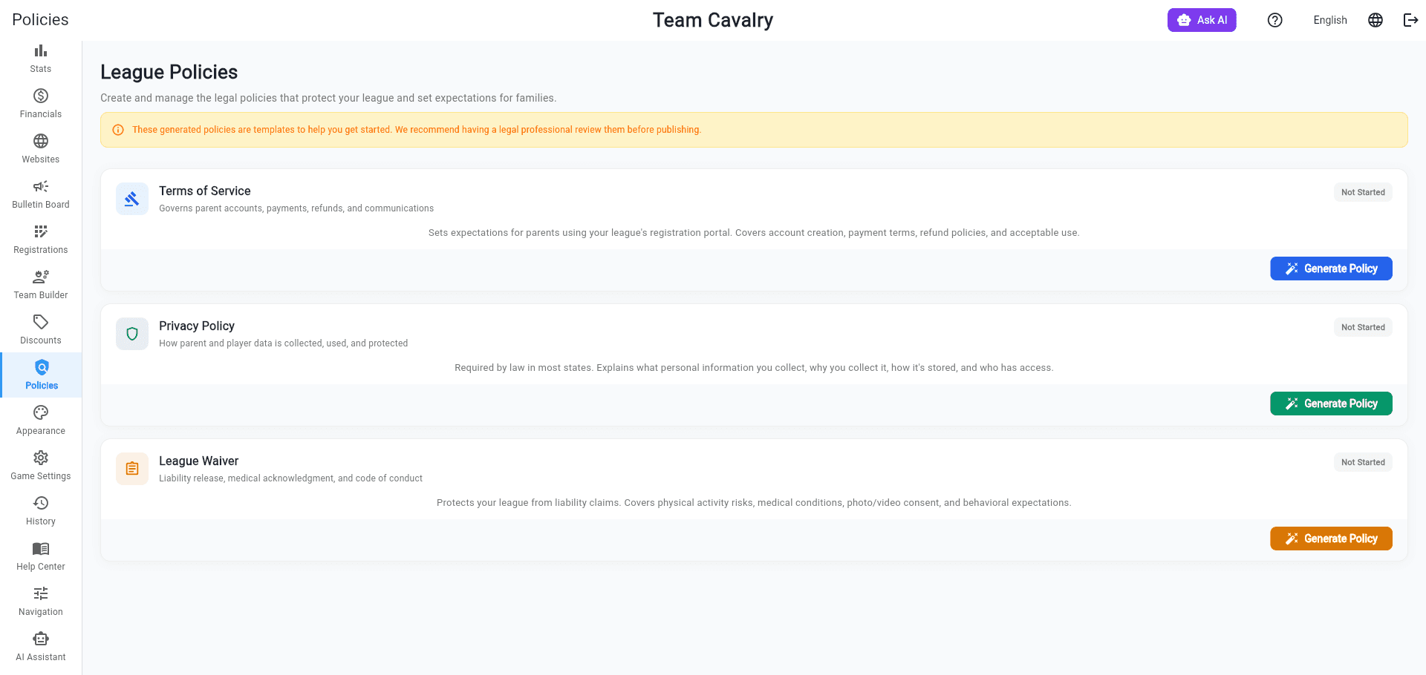The width and height of the screenshot is (1426, 675).
Task: Click the League Waiver Not Started badge
Action: (x=1363, y=462)
